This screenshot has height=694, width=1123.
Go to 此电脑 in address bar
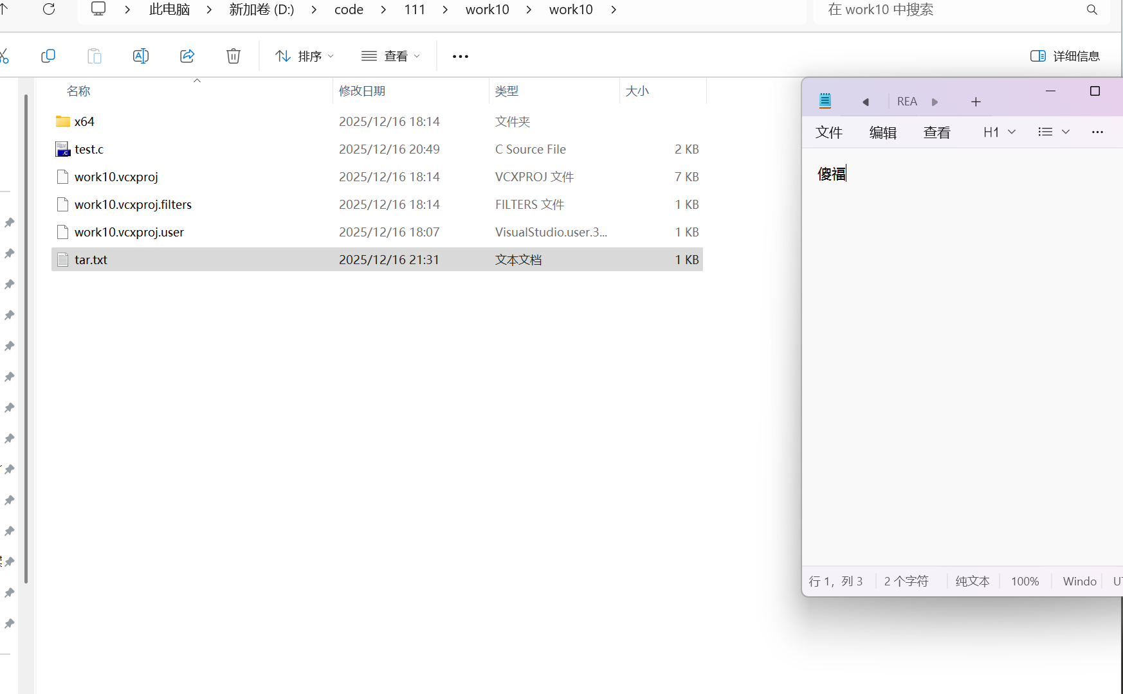click(170, 10)
